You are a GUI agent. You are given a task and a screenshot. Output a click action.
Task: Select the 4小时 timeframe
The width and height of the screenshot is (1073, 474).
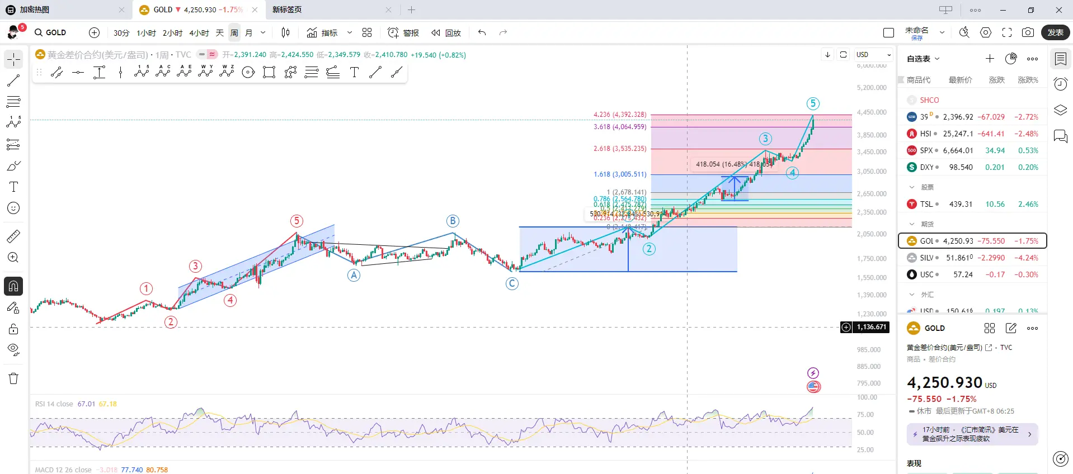click(x=199, y=33)
